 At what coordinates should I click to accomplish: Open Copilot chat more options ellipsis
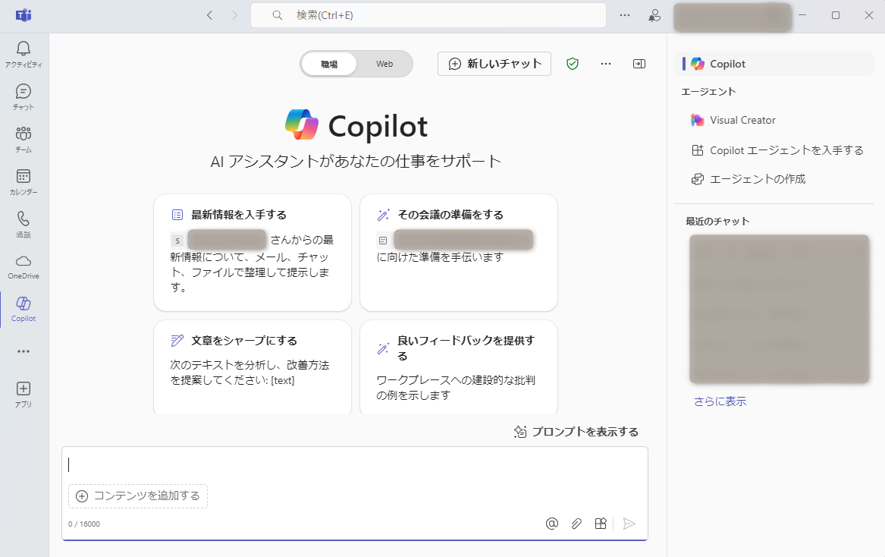[x=606, y=64]
